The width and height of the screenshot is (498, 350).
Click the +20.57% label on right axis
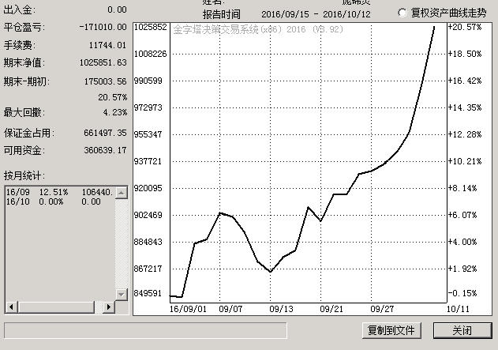pos(464,27)
